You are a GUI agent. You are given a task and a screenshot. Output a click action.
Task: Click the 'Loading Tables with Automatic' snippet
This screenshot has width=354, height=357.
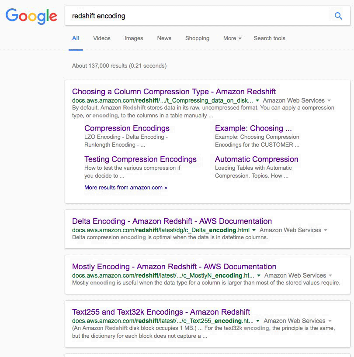point(253,172)
